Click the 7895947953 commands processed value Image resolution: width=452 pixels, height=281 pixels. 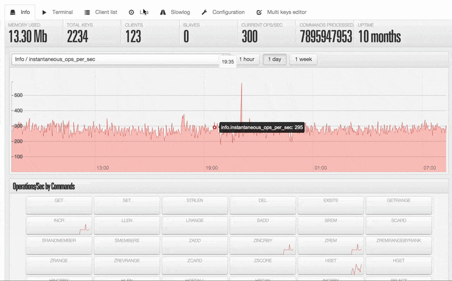click(326, 37)
